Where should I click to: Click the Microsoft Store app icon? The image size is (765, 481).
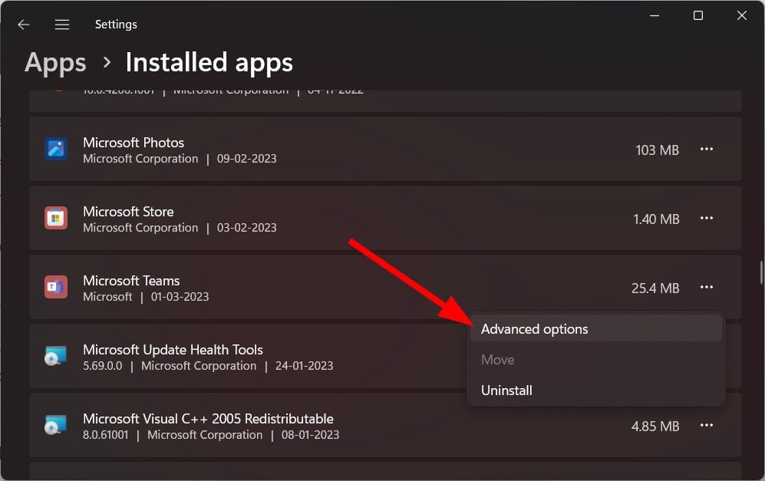click(56, 218)
